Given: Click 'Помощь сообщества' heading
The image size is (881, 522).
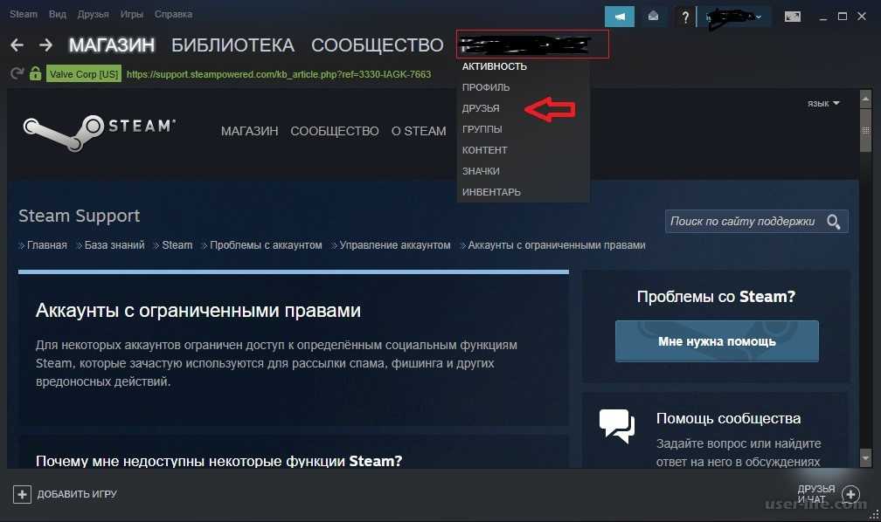Looking at the screenshot, I should pos(728,419).
